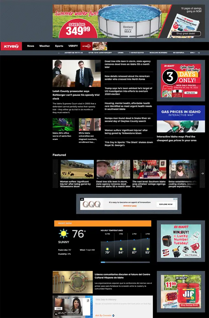Click Explore Now on Invesco ad

[166, 204]
